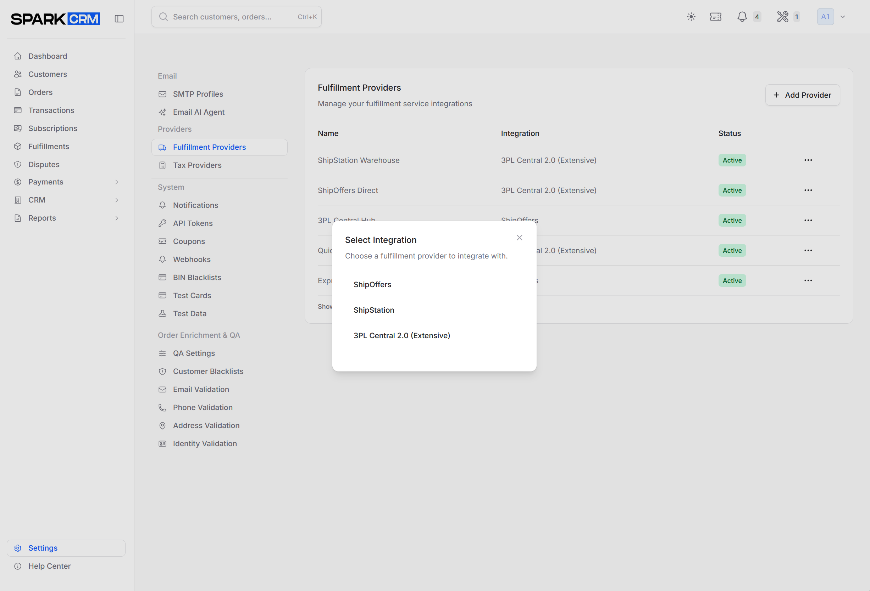Viewport: 870px width, 591px height.
Task: Choose ShipStation integration in dialog
Action: point(434,310)
